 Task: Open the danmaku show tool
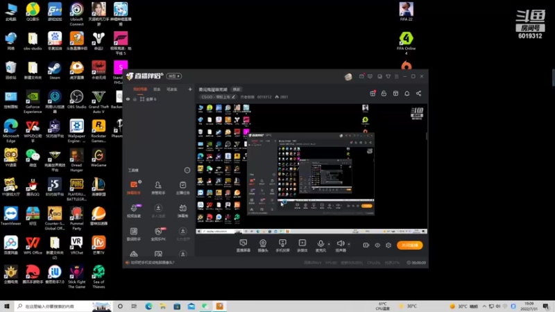182,211
